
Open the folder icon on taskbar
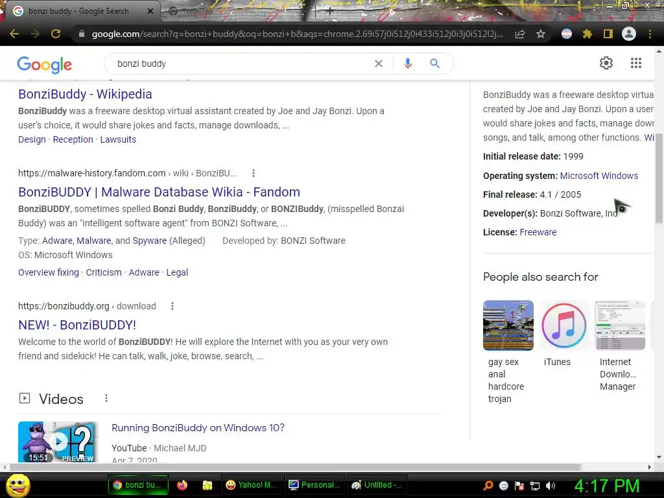click(207, 485)
